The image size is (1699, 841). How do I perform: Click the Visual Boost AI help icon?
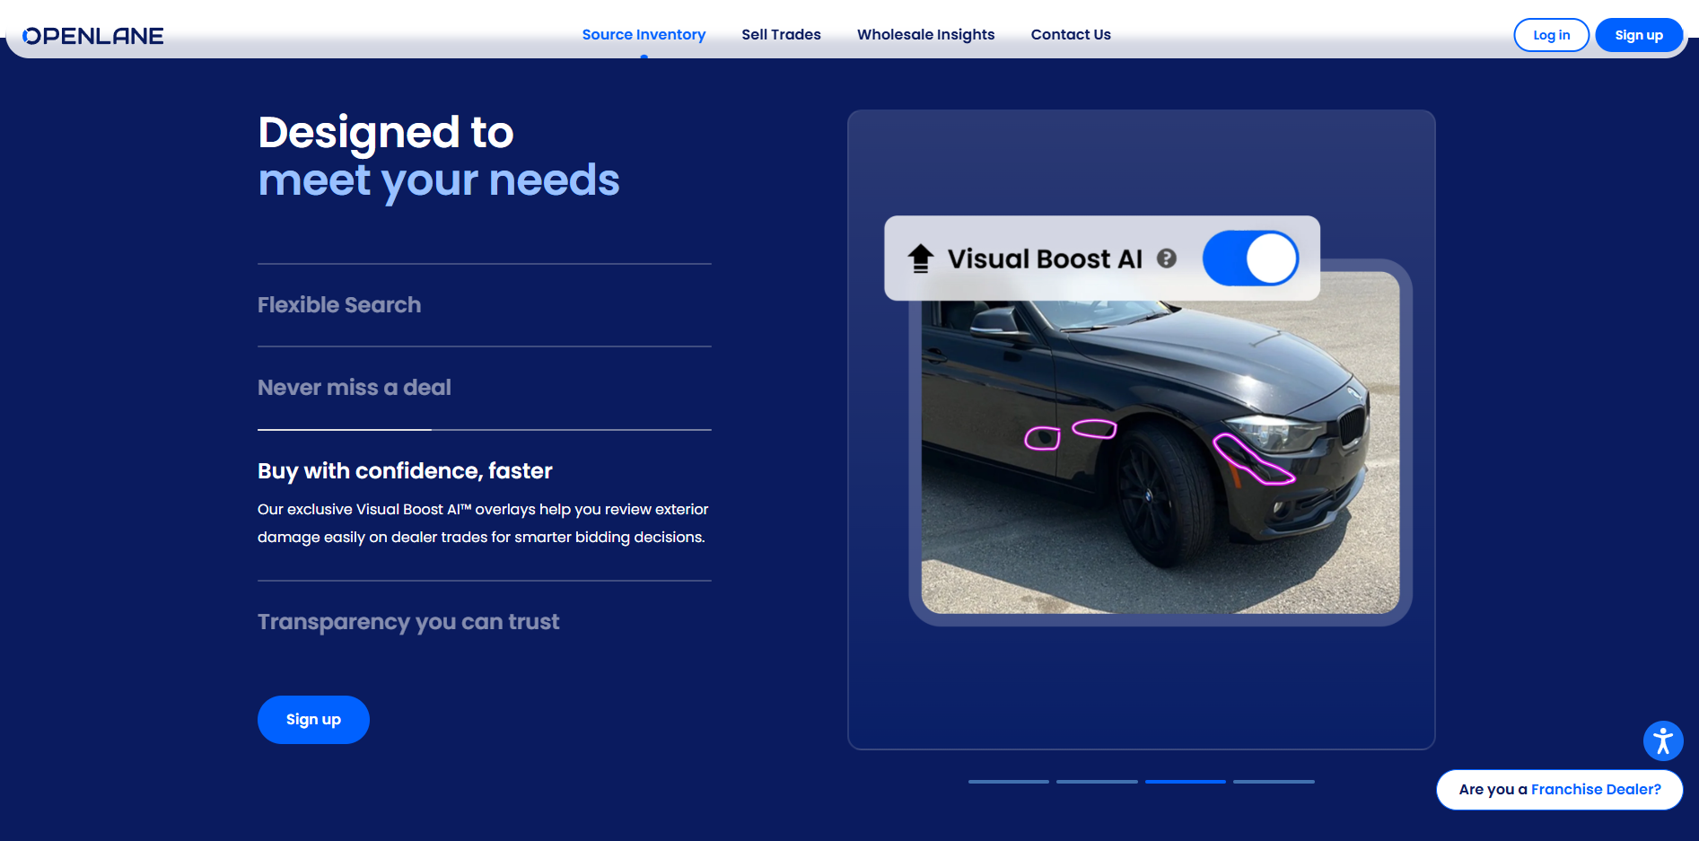(1166, 258)
